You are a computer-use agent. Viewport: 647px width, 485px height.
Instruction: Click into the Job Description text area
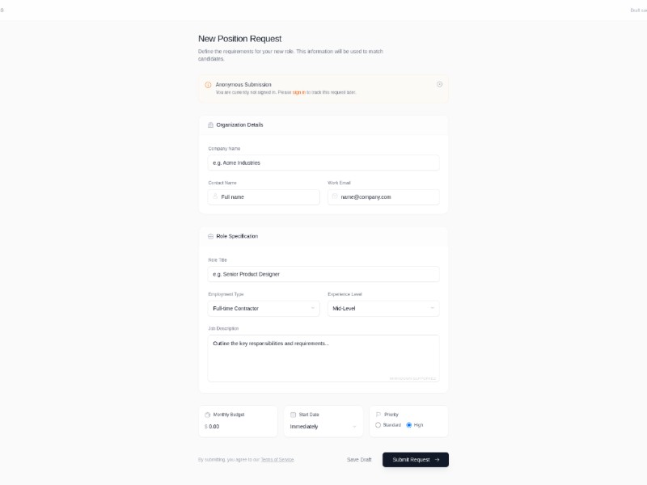point(323,358)
